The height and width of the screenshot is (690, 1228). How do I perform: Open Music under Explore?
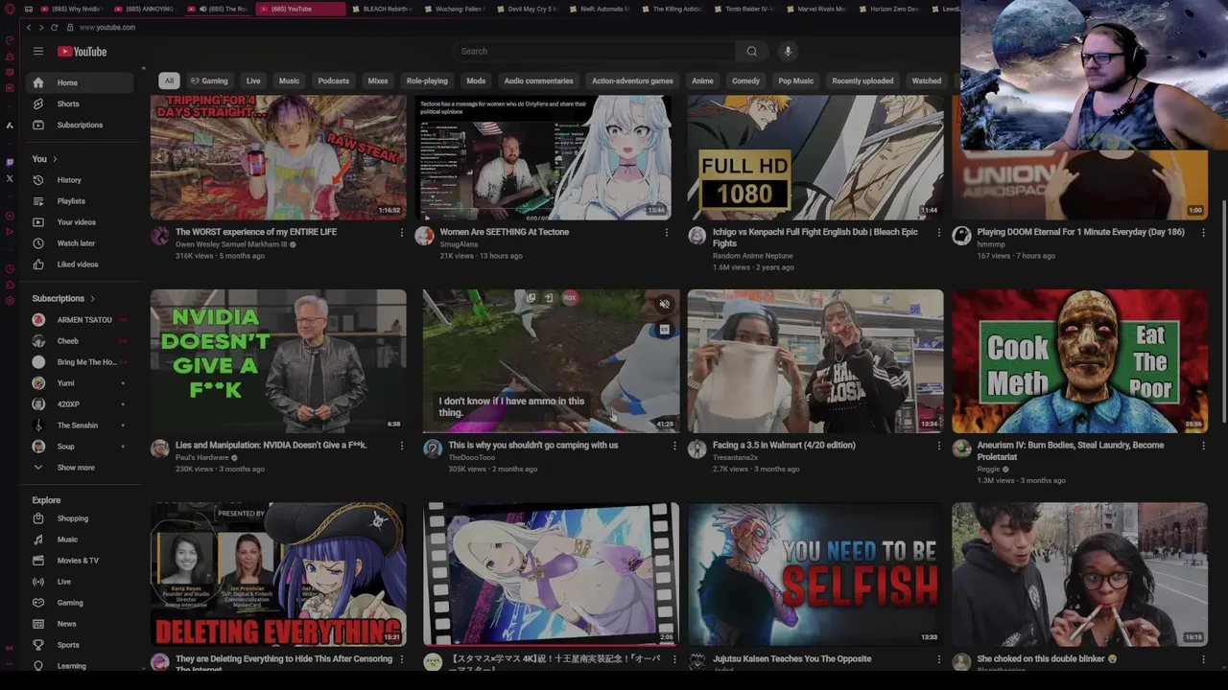(80, 540)
